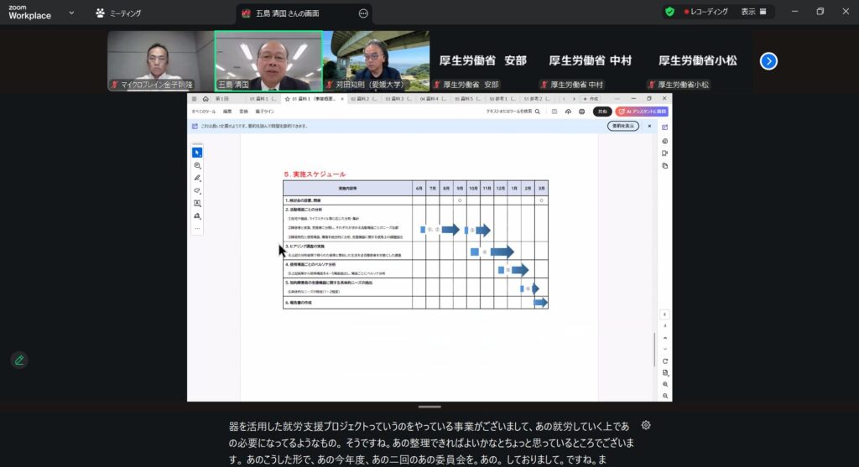This screenshot has height=467, width=859.
Task: Click the 共有 share button in Acrobat
Action: point(601,112)
